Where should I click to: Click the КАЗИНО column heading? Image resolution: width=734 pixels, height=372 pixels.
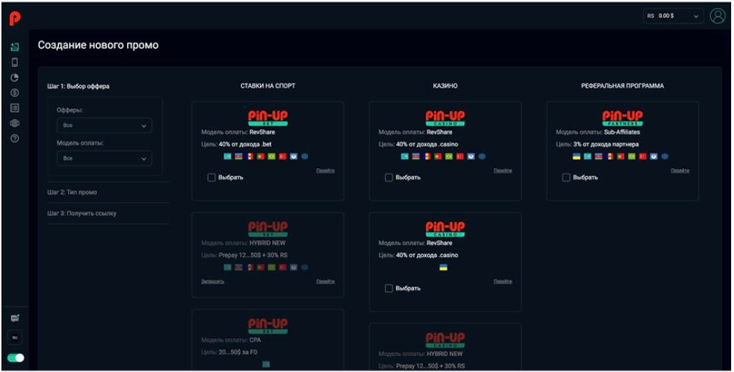(x=445, y=86)
